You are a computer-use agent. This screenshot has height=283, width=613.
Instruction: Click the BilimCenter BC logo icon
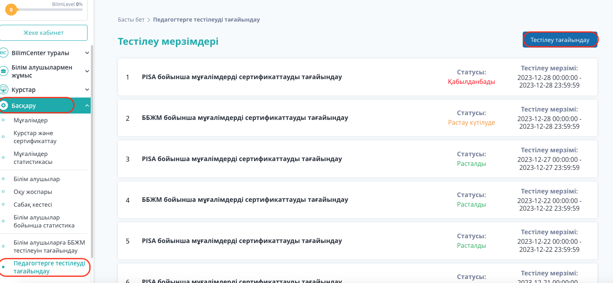(x=4, y=53)
